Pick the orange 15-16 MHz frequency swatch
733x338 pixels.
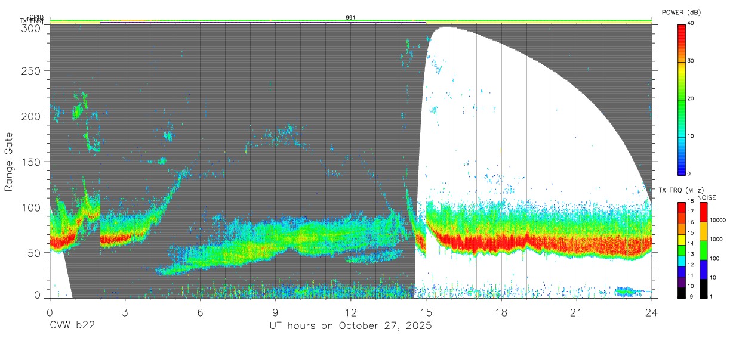[681, 230]
